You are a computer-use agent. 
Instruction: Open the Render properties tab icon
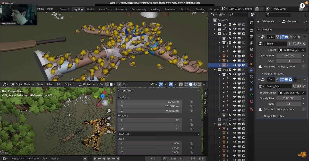click(251, 30)
